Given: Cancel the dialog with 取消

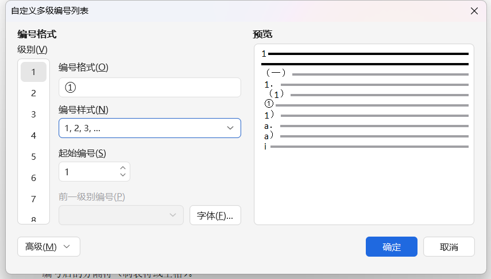Looking at the screenshot, I should pyautogui.click(x=449, y=247).
